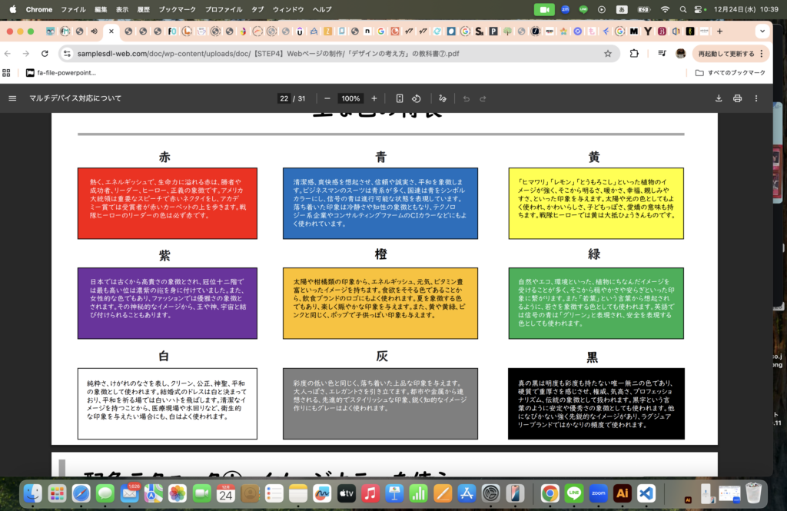Zoom out with the minus icon
Viewport: 787px width, 511px height.
pos(327,98)
